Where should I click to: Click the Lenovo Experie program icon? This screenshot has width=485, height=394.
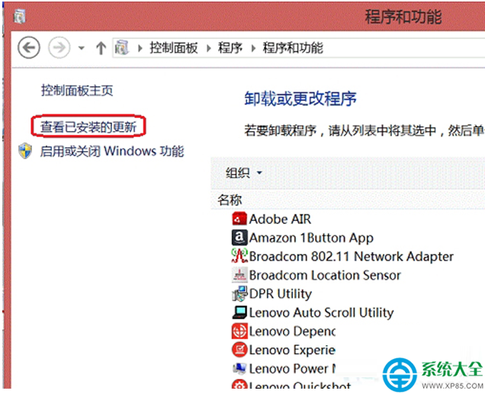239,350
